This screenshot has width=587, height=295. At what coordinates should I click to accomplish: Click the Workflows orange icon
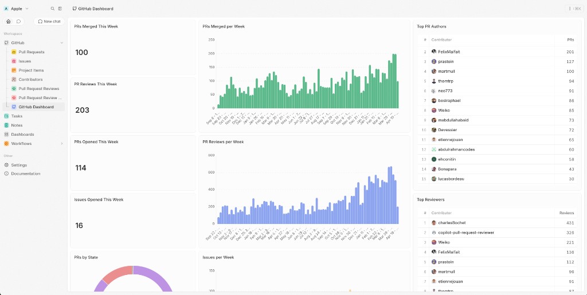coord(6,144)
